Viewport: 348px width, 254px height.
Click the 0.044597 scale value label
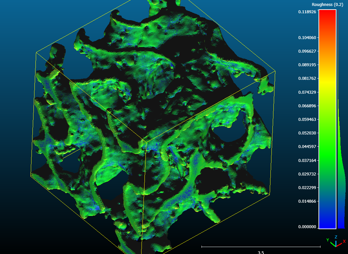[x=307, y=147]
